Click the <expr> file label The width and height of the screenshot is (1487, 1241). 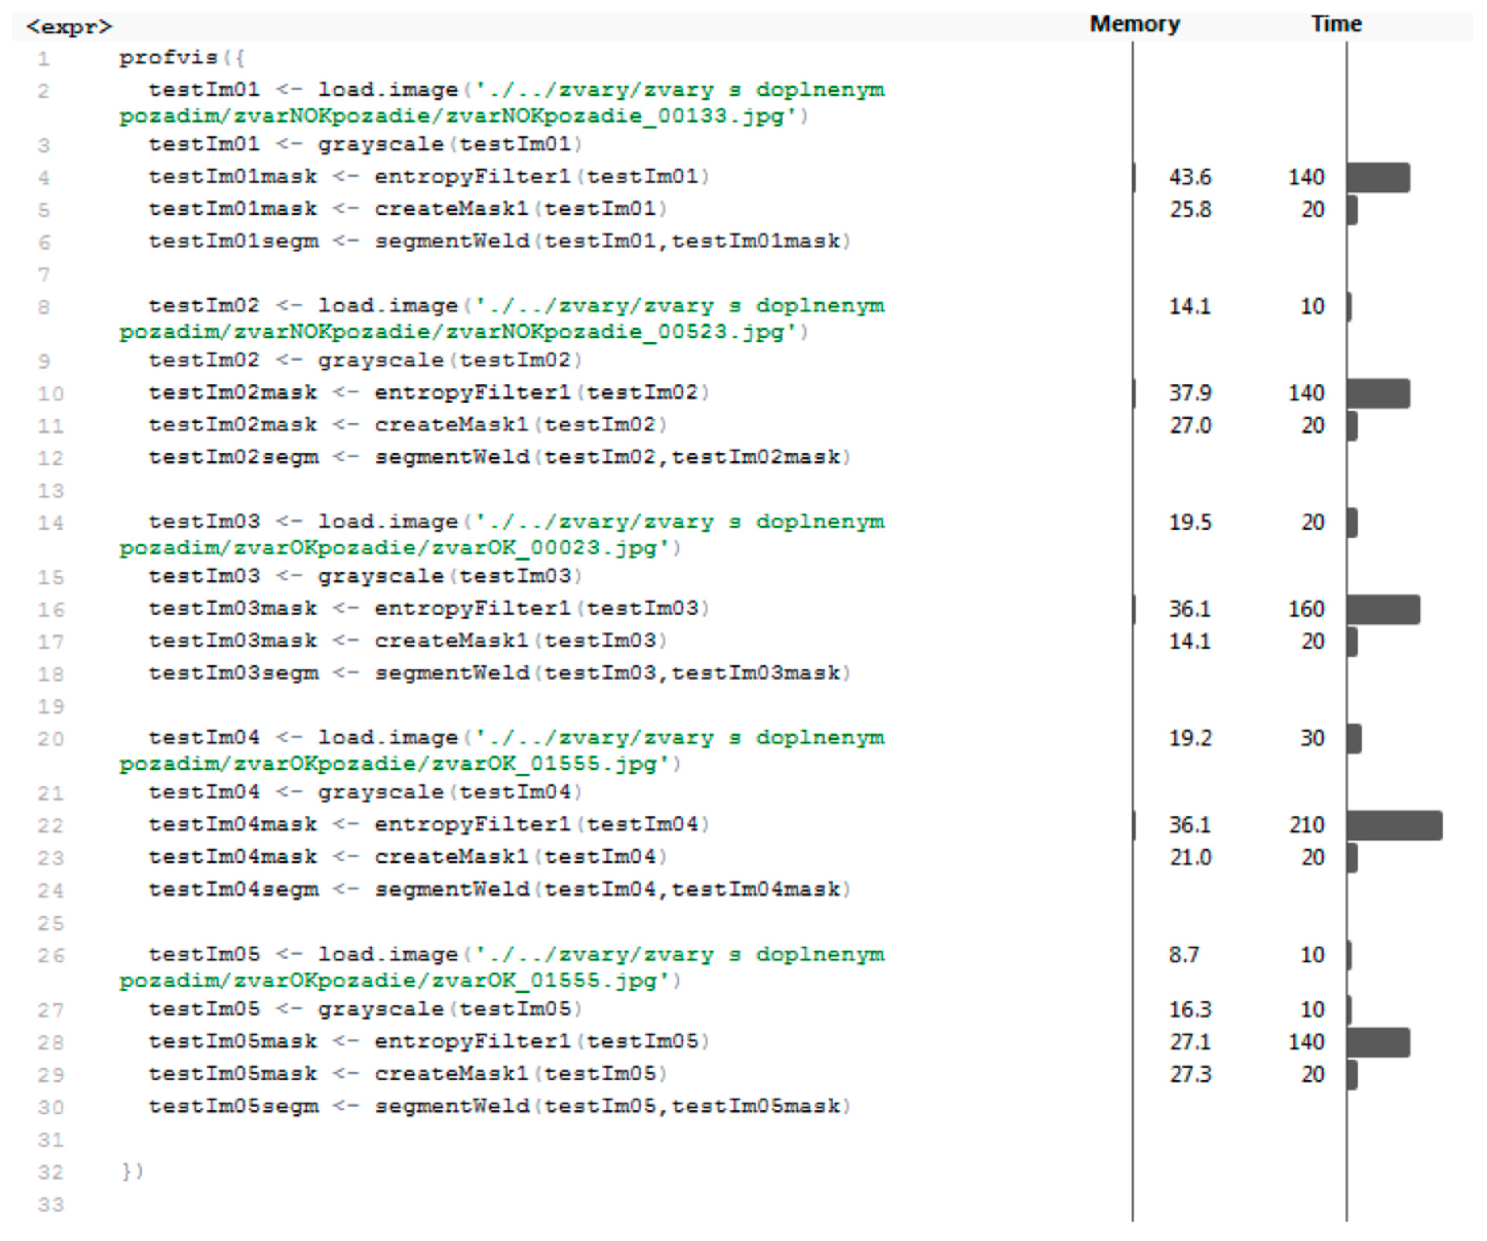(x=69, y=27)
